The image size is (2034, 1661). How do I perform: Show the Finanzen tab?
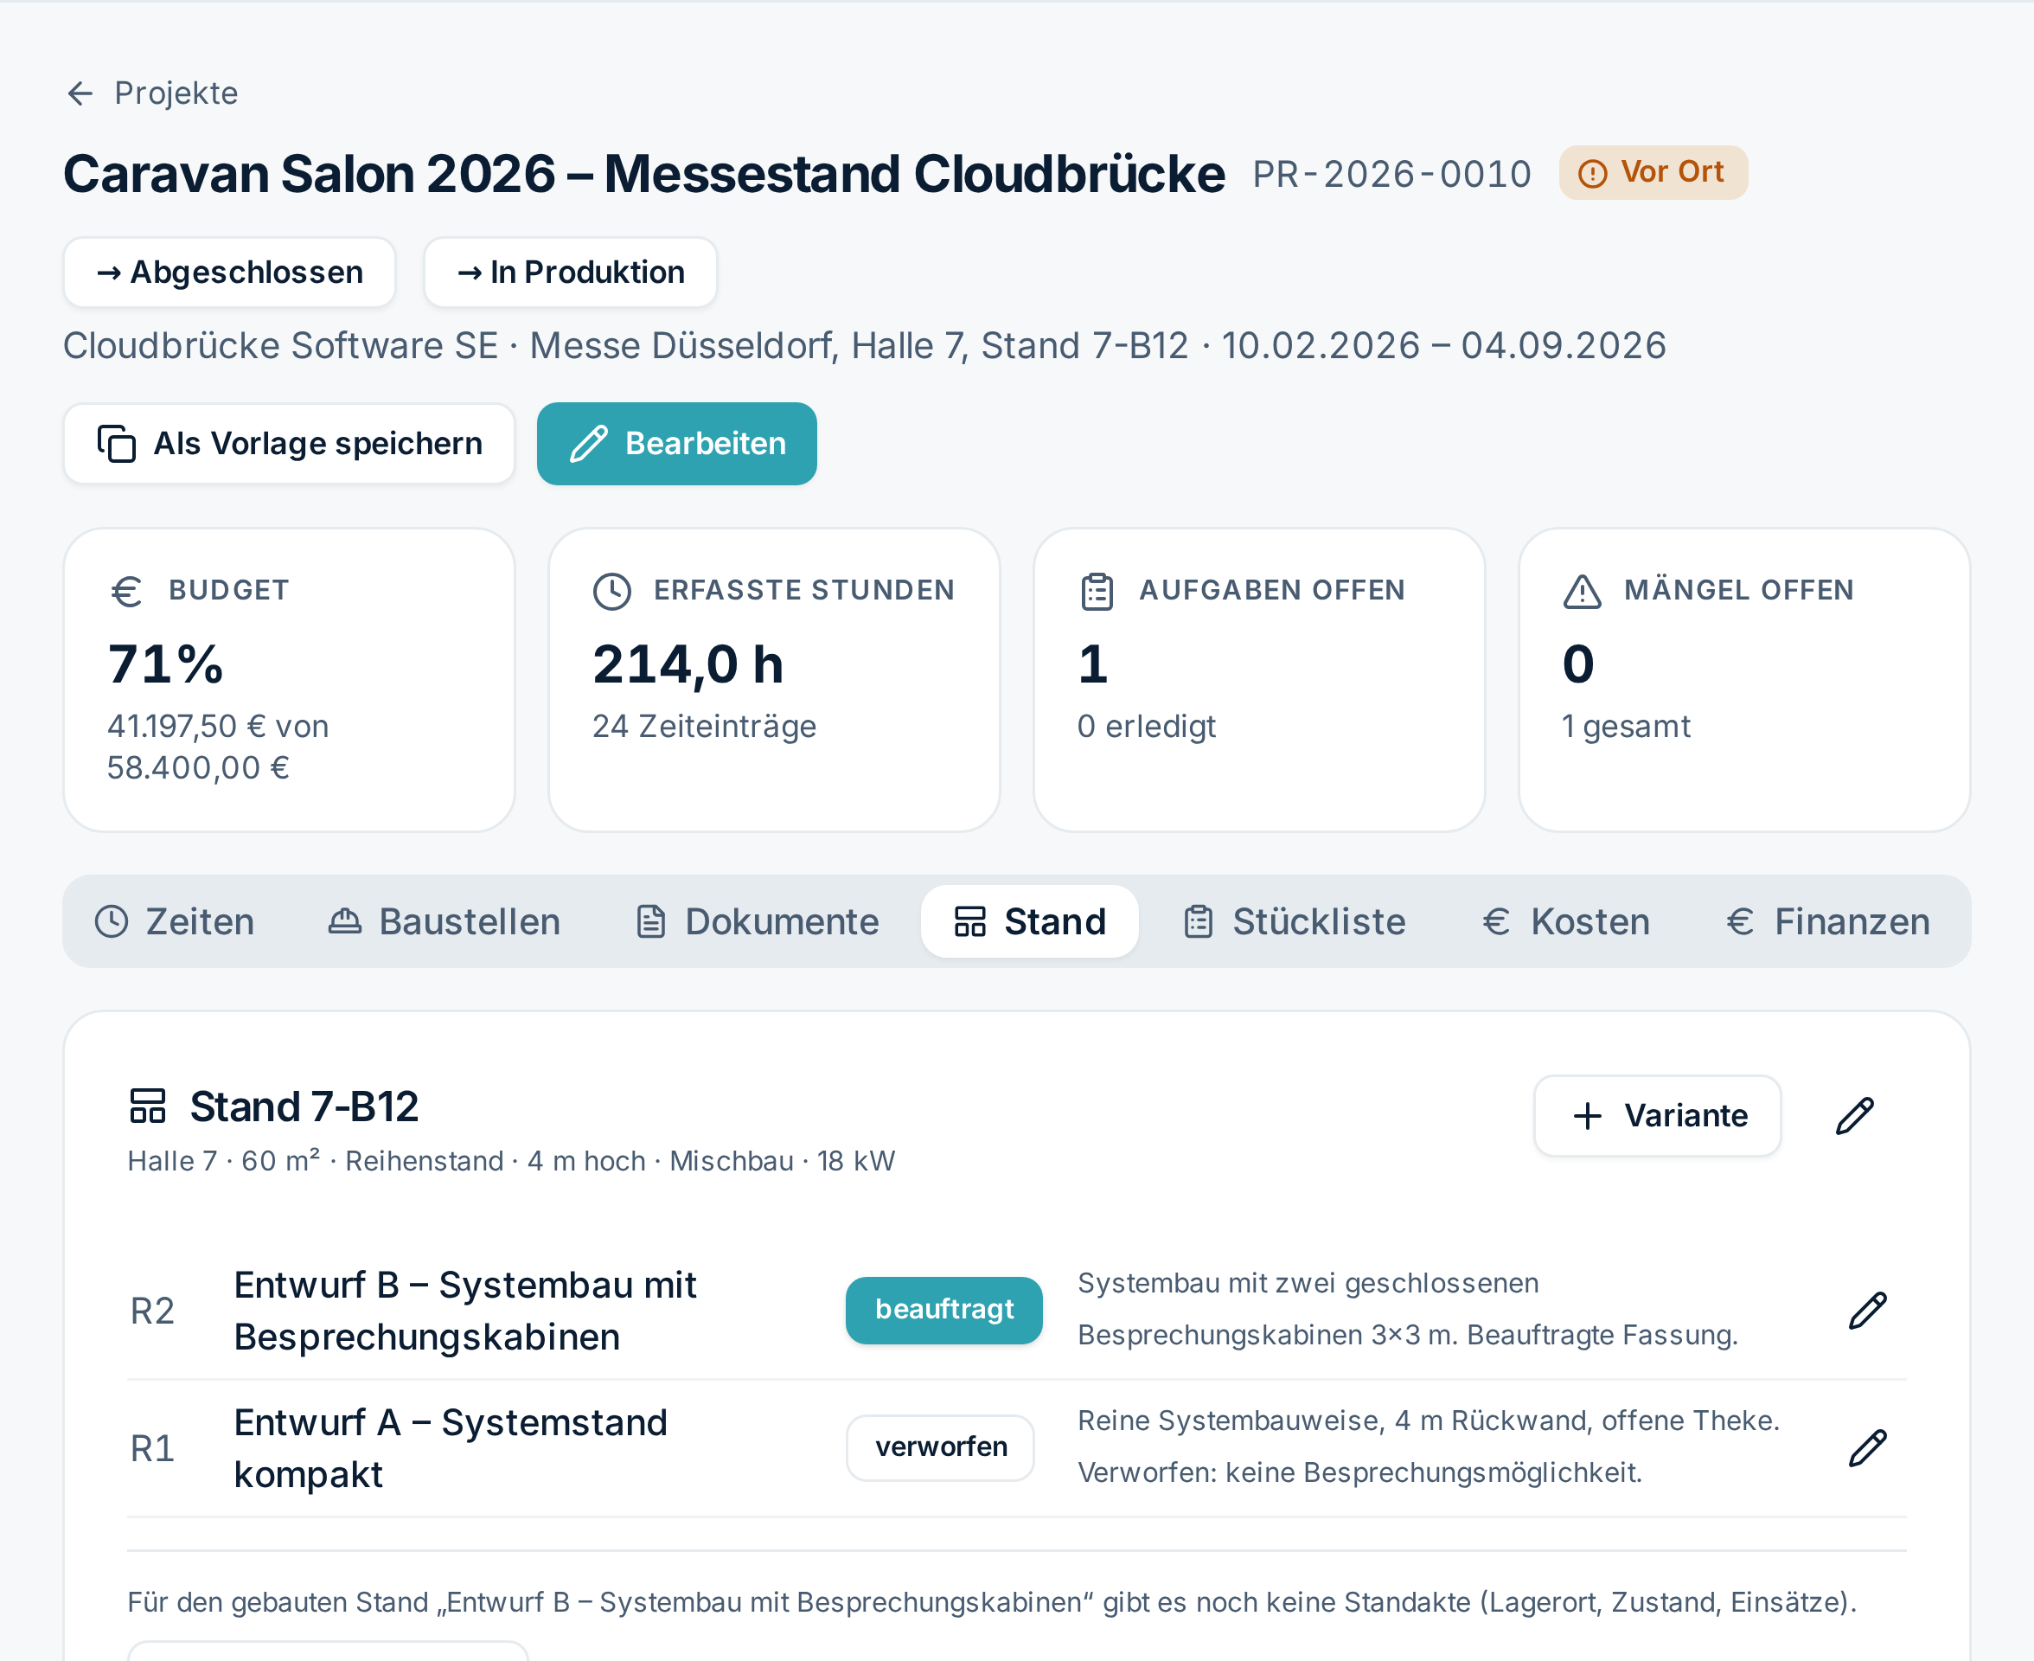click(x=1828, y=921)
